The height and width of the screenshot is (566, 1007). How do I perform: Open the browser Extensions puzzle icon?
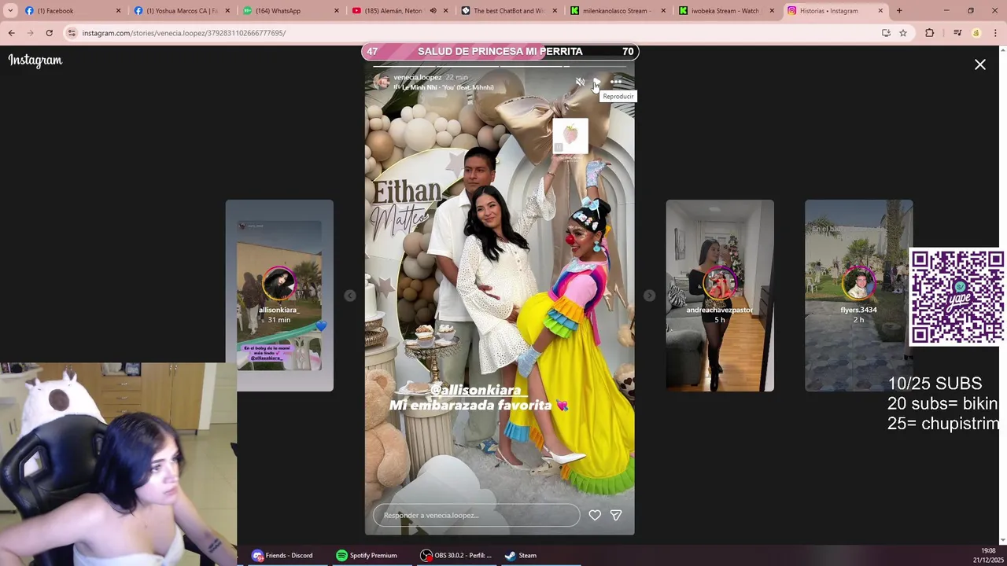(x=929, y=33)
